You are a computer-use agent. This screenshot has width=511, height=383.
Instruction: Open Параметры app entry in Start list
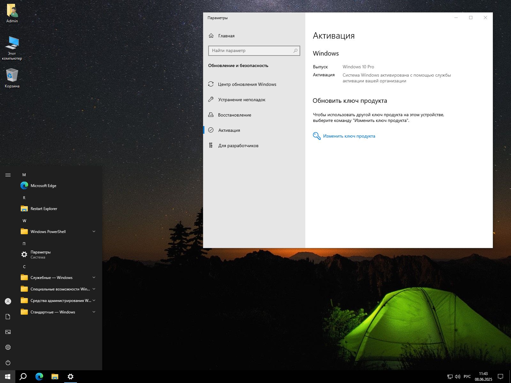[x=59, y=255]
